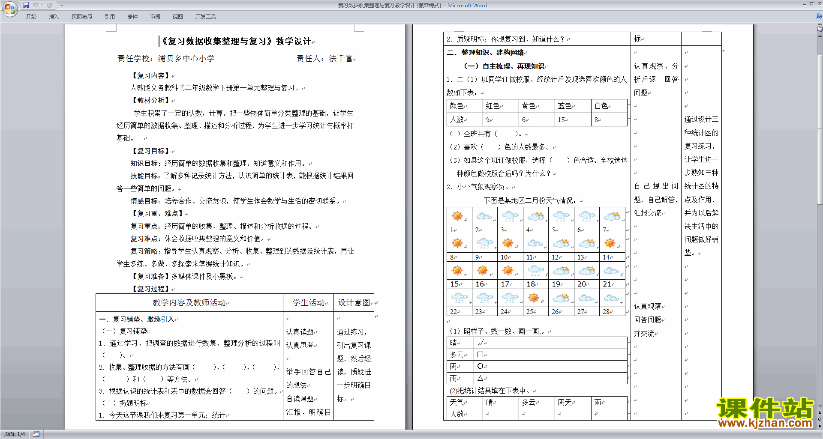Open the 引用 ribbon tab

pyautogui.click(x=110, y=16)
